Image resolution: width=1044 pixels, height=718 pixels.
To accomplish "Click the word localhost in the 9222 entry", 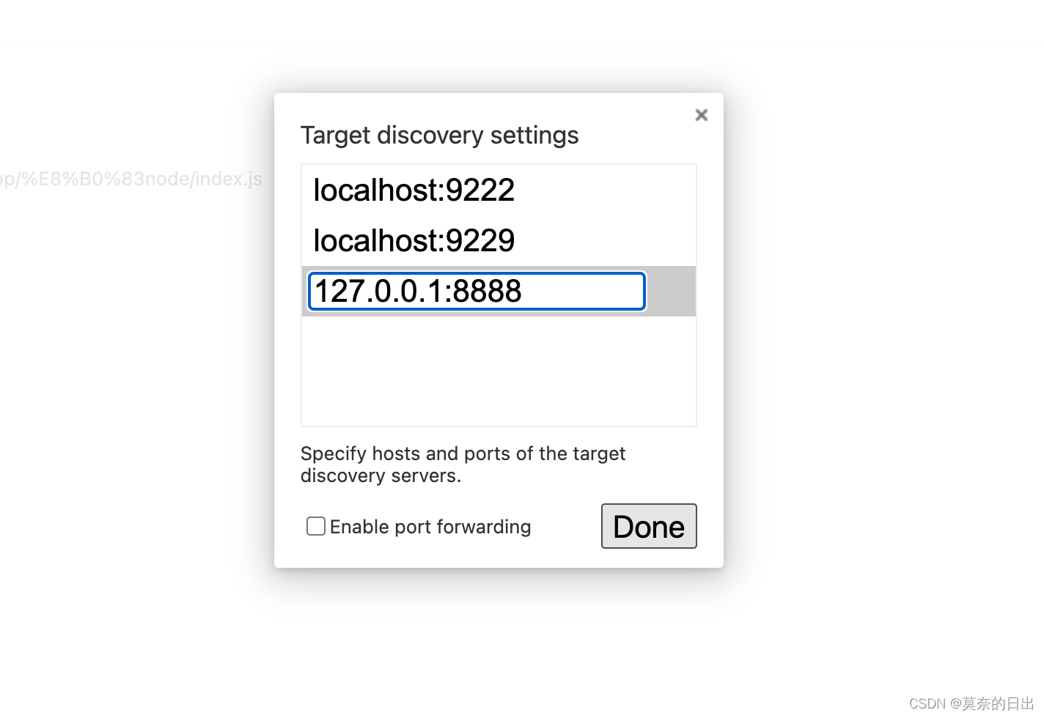I will (375, 190).
